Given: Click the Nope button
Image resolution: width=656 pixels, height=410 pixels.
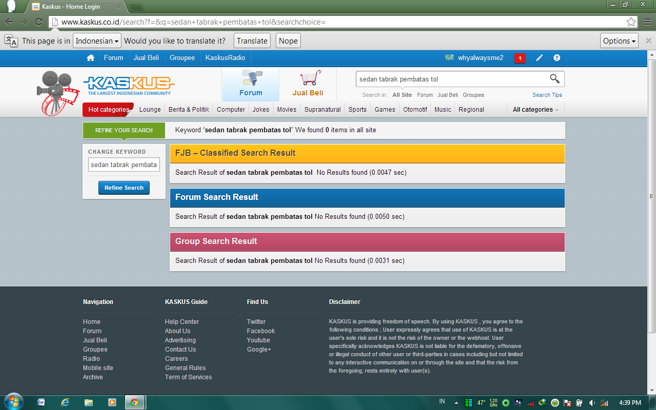Looking at the screenshot, I should 288,41.
